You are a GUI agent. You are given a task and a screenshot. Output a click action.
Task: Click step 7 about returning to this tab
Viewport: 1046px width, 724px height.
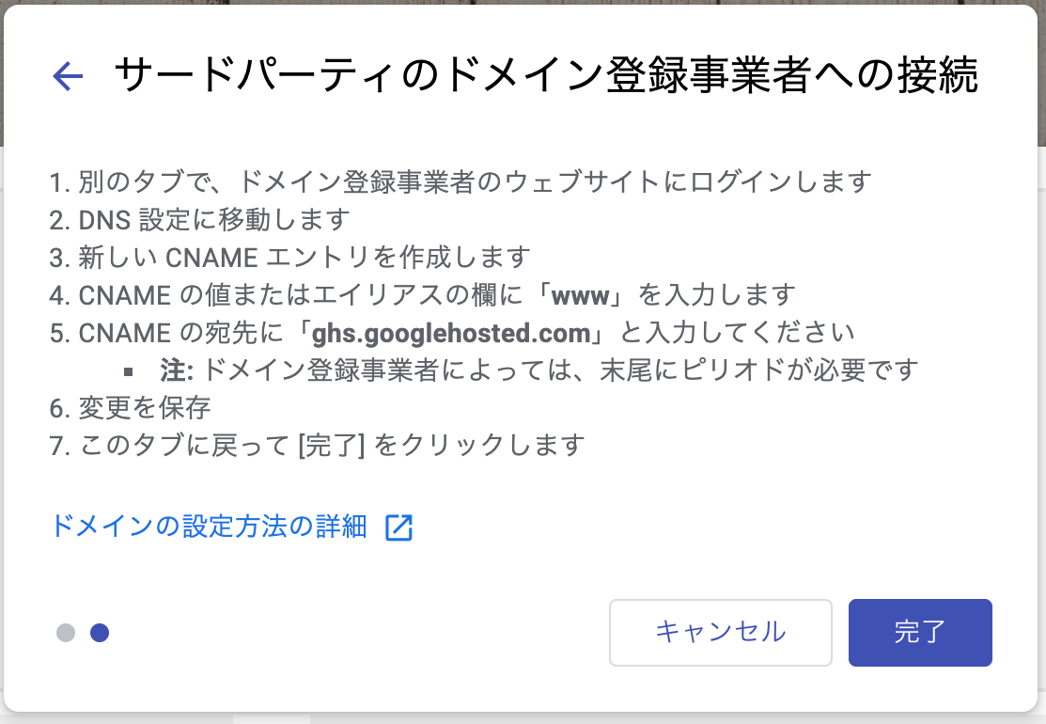pyautogui.click(x=318, y=445)
